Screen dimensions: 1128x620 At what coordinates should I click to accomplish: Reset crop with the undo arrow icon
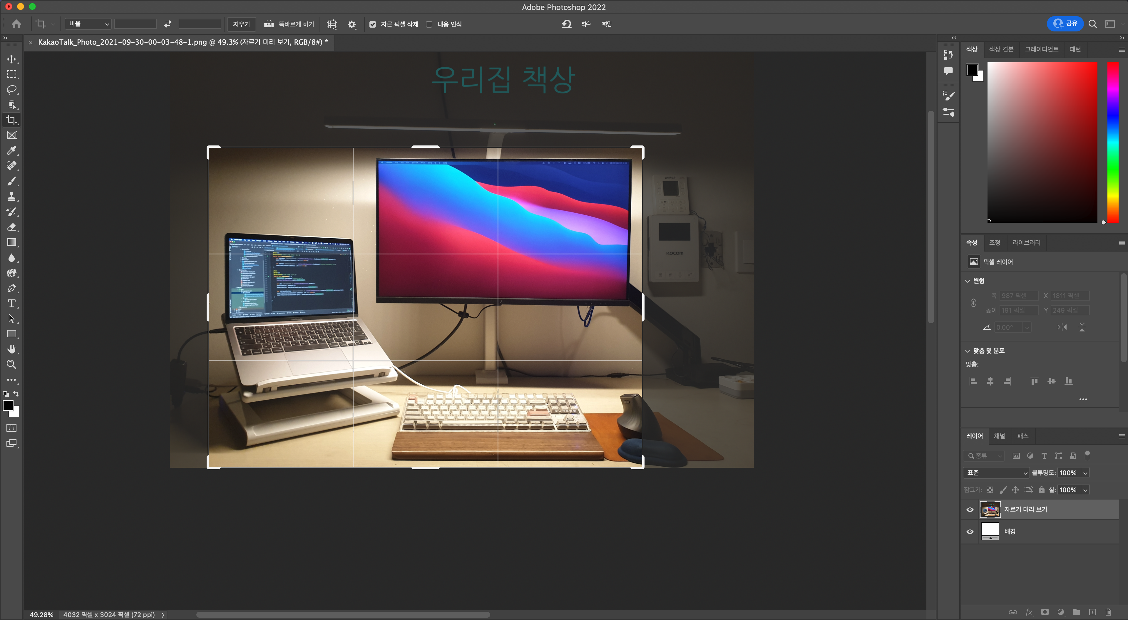coord(566,24)
